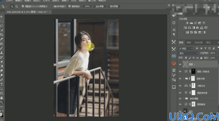Lock all layer attributes
This screenshot has width=219, height=121.
(201, 58)
